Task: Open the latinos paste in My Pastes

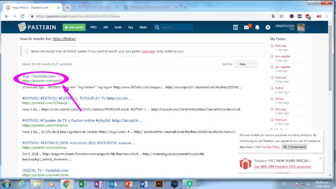Action: point(279,99)
